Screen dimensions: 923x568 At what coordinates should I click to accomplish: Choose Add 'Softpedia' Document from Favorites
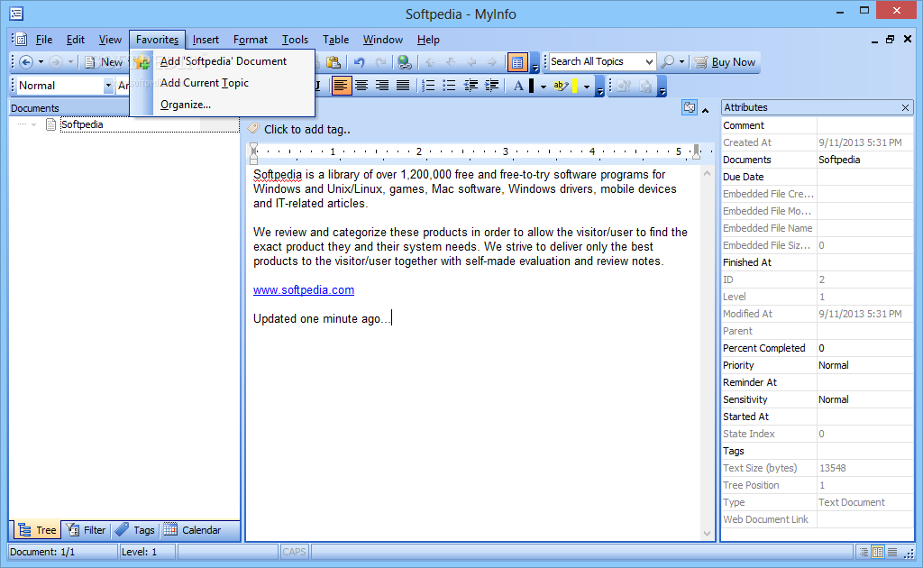coord(223,61)
